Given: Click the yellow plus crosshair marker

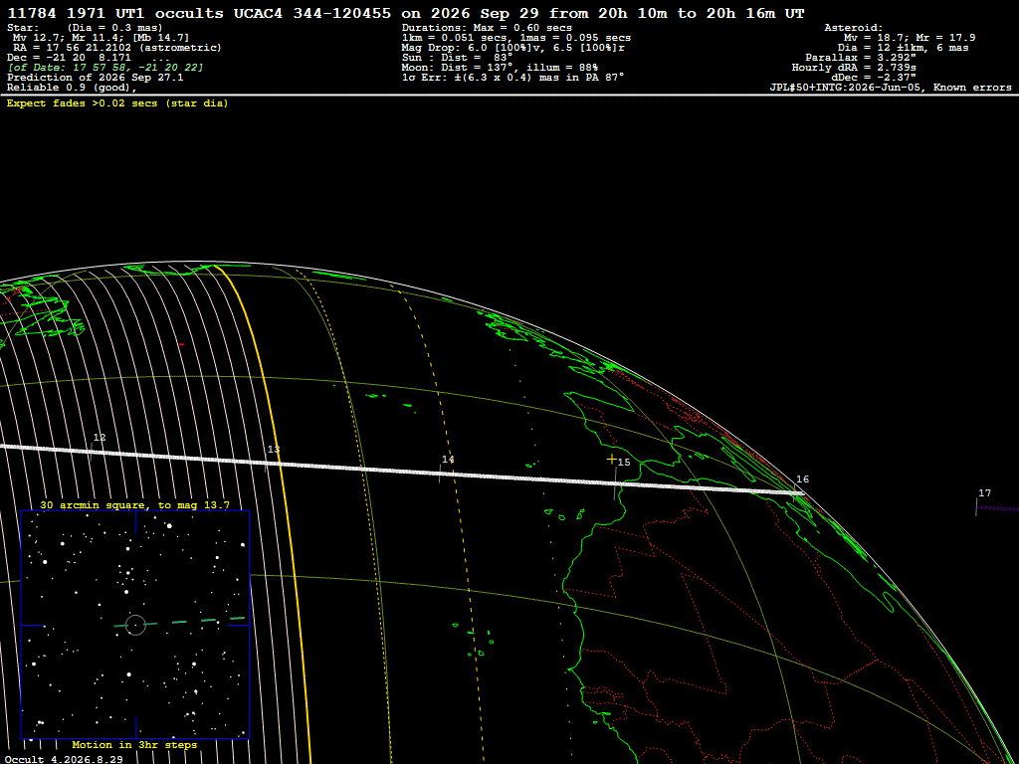Looking at the screenshot, I should [612, 460].
